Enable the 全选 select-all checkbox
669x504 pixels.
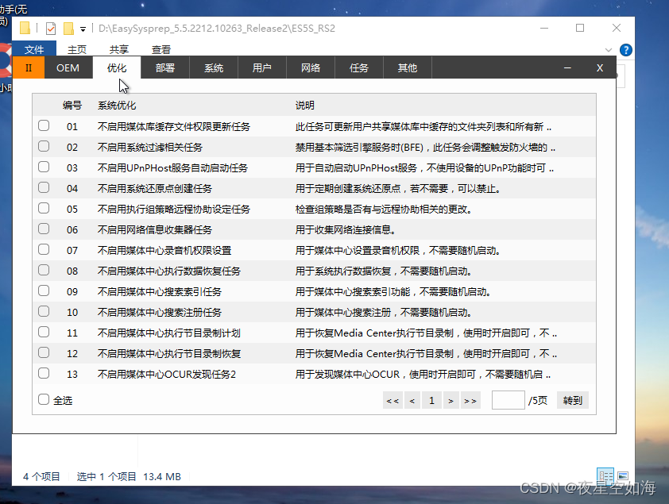44,399
